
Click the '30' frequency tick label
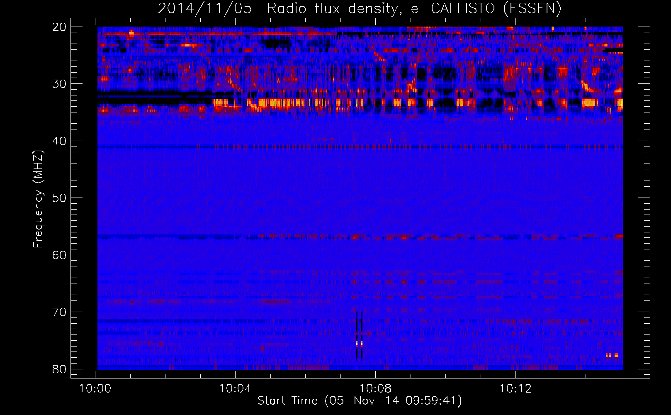pyautogui.click(x=59, y=84)
